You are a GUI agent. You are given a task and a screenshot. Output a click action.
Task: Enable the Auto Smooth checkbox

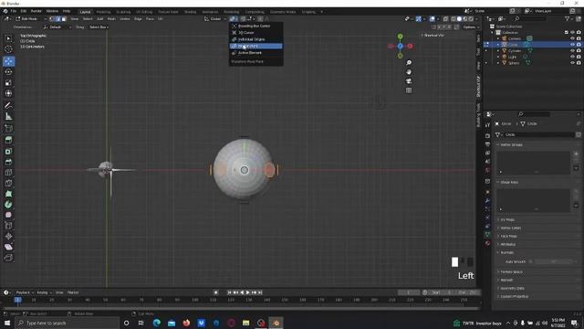coord(531,262)
